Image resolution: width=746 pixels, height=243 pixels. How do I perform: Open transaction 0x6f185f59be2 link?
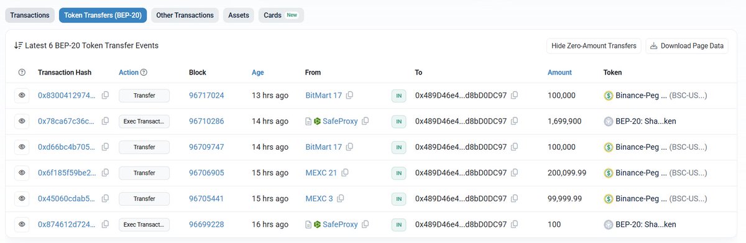pyautogui.click(x=67, y=173)
